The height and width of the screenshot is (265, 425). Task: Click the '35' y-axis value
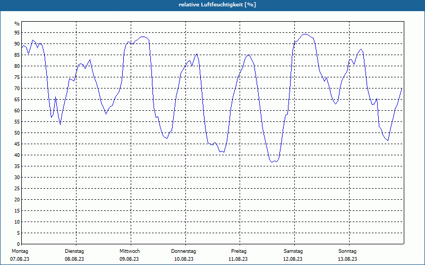[x=17, y=166]
